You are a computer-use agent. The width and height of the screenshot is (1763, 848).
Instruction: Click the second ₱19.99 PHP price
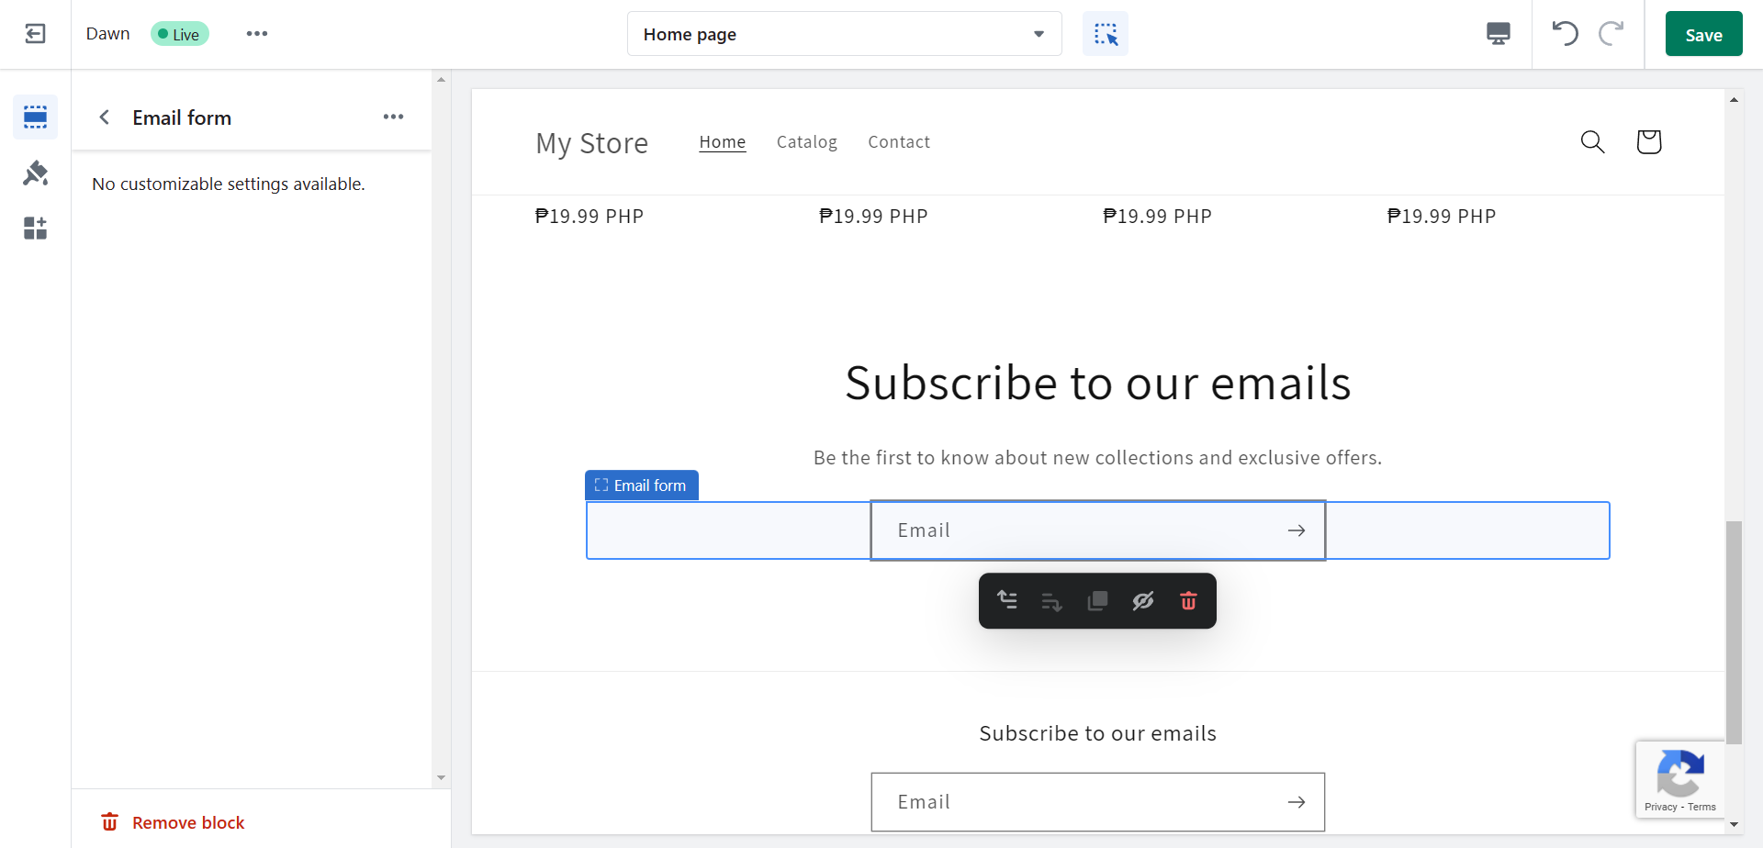pos(873,217)
